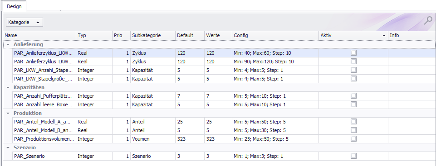436x166 pixels.
Task: Click config cell Min: 25; Max:50; Step: 5
Action: [275, 138]
